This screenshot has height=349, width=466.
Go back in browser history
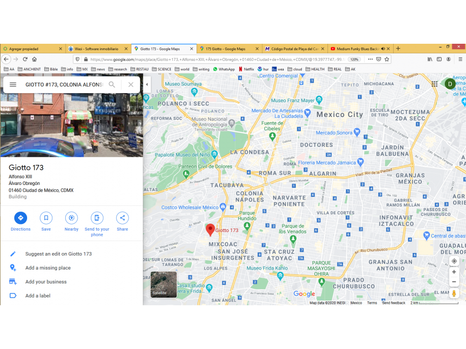(6, 59)
